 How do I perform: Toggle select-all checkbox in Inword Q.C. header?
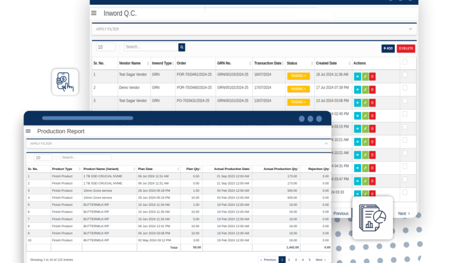click(x=405, y=62)
